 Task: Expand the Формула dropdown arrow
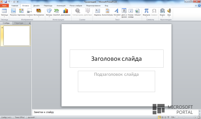pyautogui.click(x=146, y=17)
